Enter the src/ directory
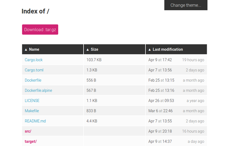 (x=28, y=131)
